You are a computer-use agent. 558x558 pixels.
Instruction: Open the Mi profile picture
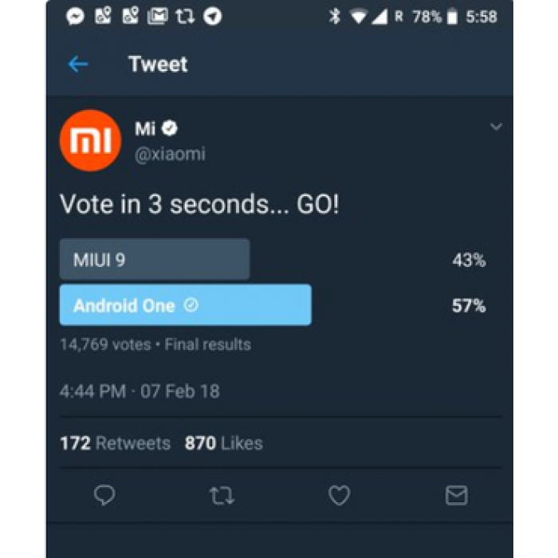91,141
